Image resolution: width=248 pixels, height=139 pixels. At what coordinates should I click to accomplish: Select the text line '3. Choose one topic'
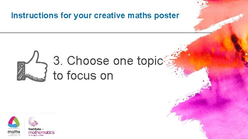point(108,61)
